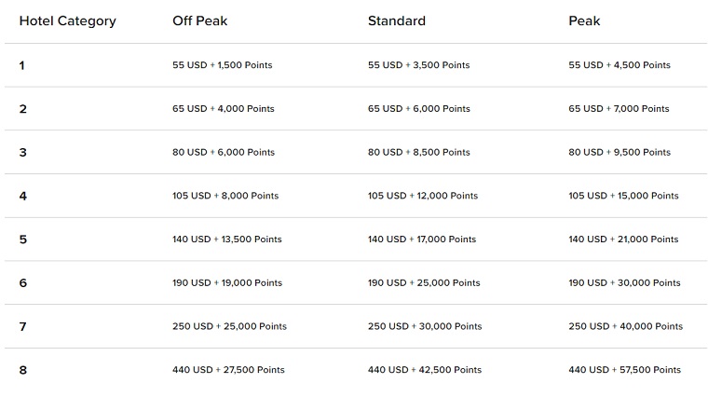
Task: Click the Hotel Category column header
Action: [x=68, y=21]
